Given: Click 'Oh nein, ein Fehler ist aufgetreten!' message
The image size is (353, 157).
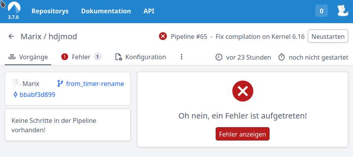Looking at the screenshot, I should point(243,116).
